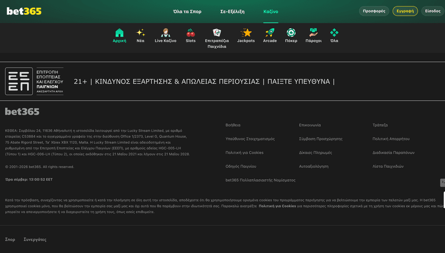Open the Βοήθεια footer link
The width and height of the screenshot is (445, 253).
pos(233,125)
